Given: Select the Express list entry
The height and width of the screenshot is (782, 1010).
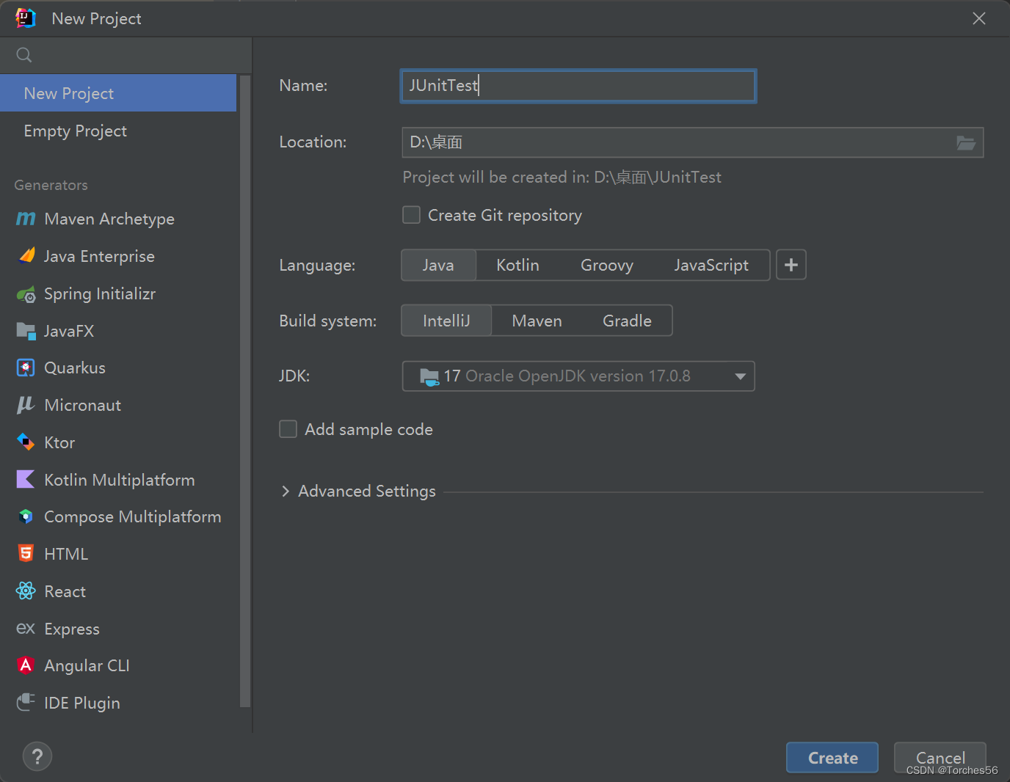Looking at the screenshot, I should [x=118, y=629].
